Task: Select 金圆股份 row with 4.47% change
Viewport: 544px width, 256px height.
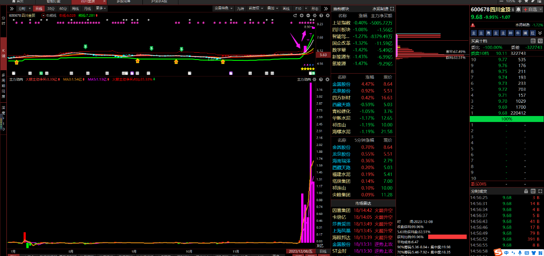Action: pos(363,84)
